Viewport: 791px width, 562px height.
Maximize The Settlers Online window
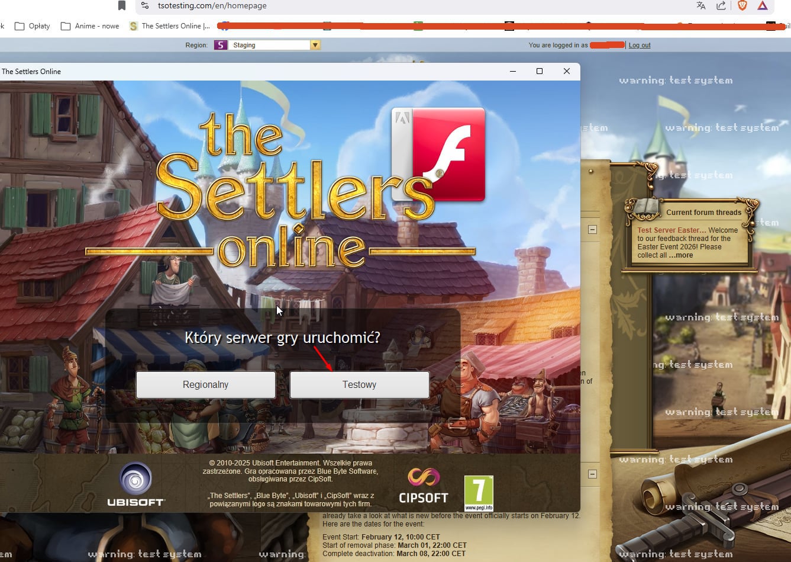[x=540, y=71]
